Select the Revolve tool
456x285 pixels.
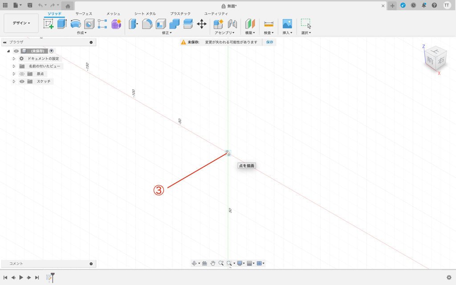(x=76, y=24)
